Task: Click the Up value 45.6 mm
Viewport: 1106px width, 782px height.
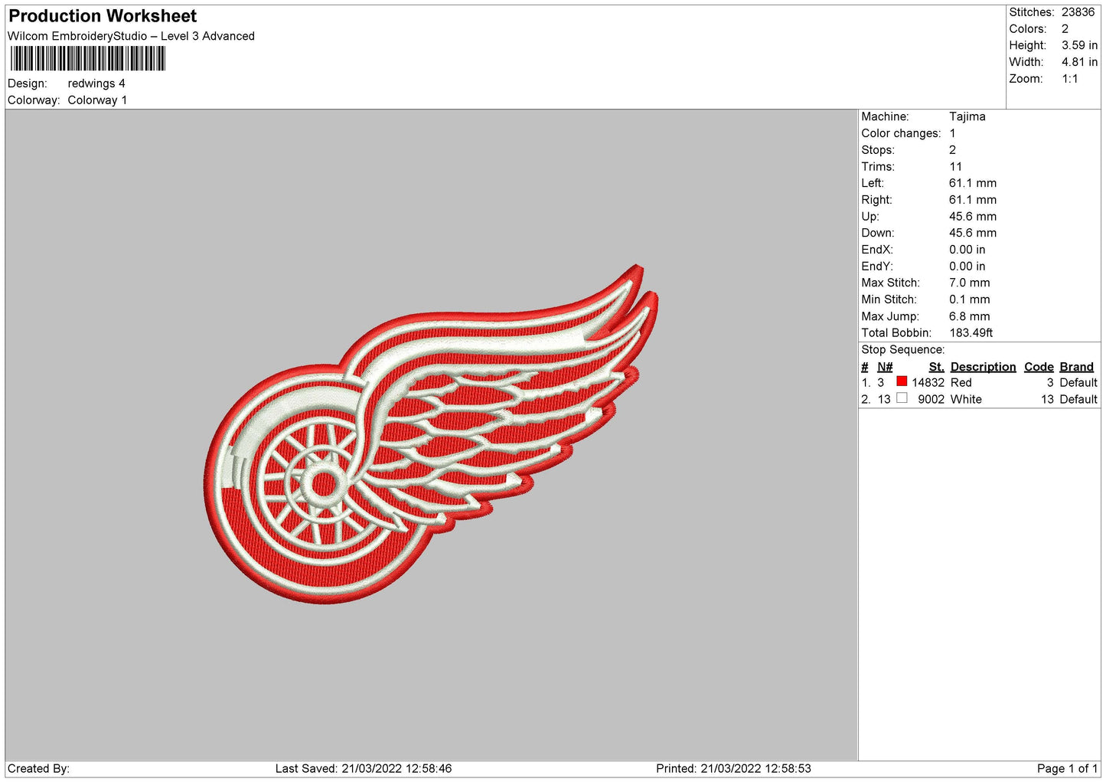Action: pyautogui.click(x=973, y=217)
